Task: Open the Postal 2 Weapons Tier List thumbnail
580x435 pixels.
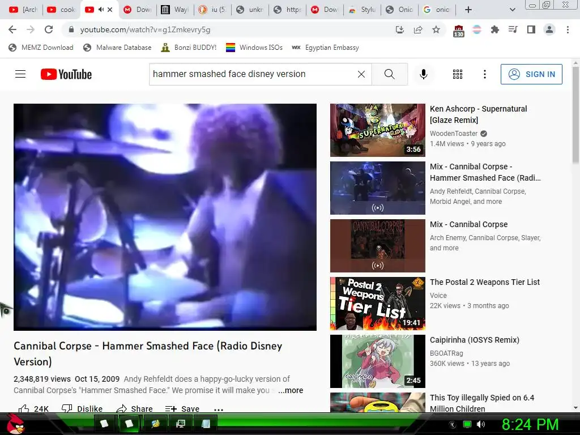Action: (x=378, y=304)
